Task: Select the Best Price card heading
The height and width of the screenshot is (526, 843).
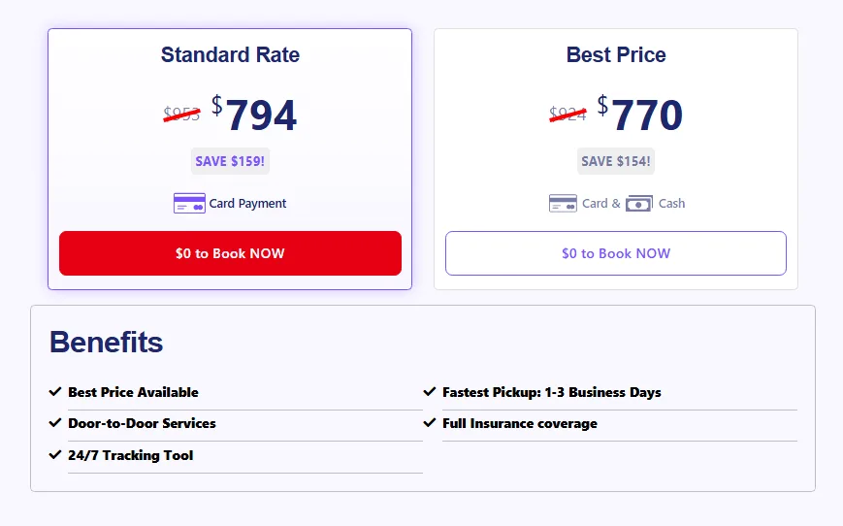Action: click(x=616, y=55)
